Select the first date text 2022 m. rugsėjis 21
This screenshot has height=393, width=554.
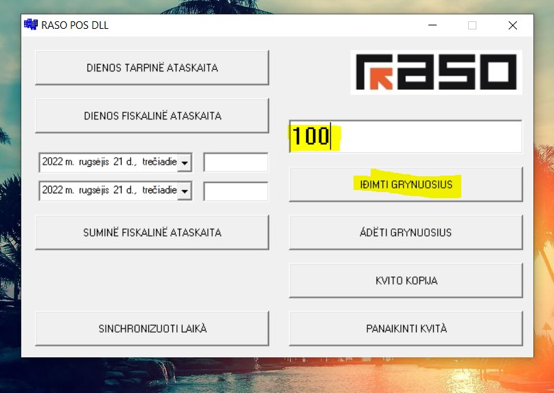[x=82, y=162]
